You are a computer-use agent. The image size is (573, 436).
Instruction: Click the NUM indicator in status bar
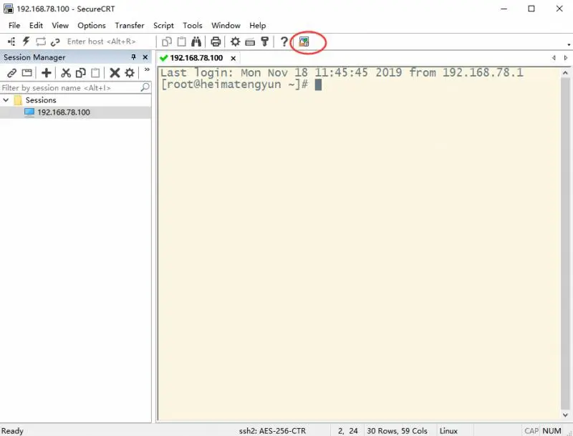[x=552, y=431]
